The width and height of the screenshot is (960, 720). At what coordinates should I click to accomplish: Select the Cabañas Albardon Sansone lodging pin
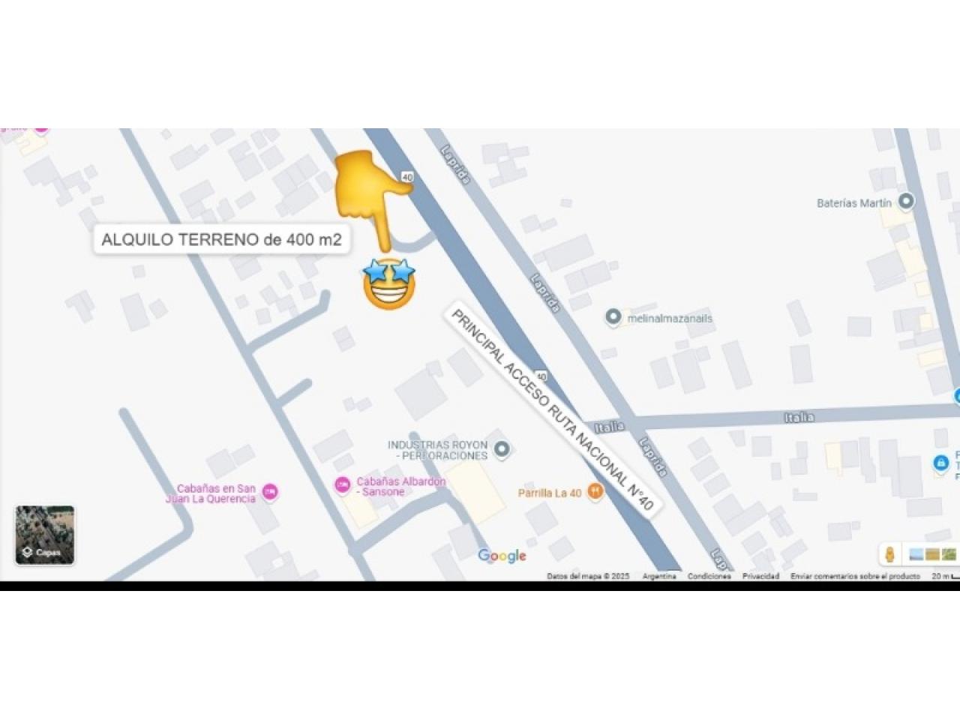342,485
